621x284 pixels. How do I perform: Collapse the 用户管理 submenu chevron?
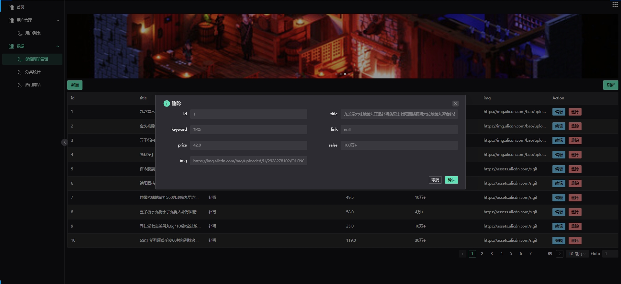pyautogui.click(x=58, y=20)
